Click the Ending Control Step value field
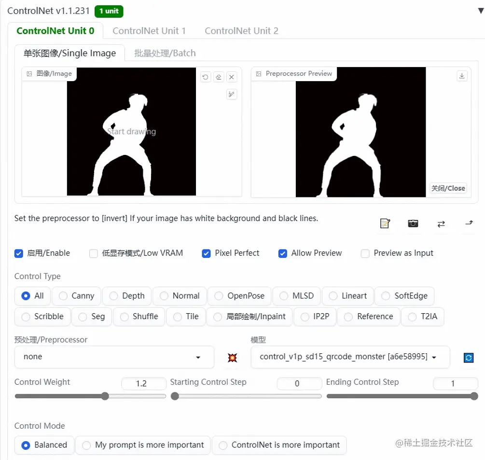The height and width of the screenshot is (460, 485). tap(455, 384)
